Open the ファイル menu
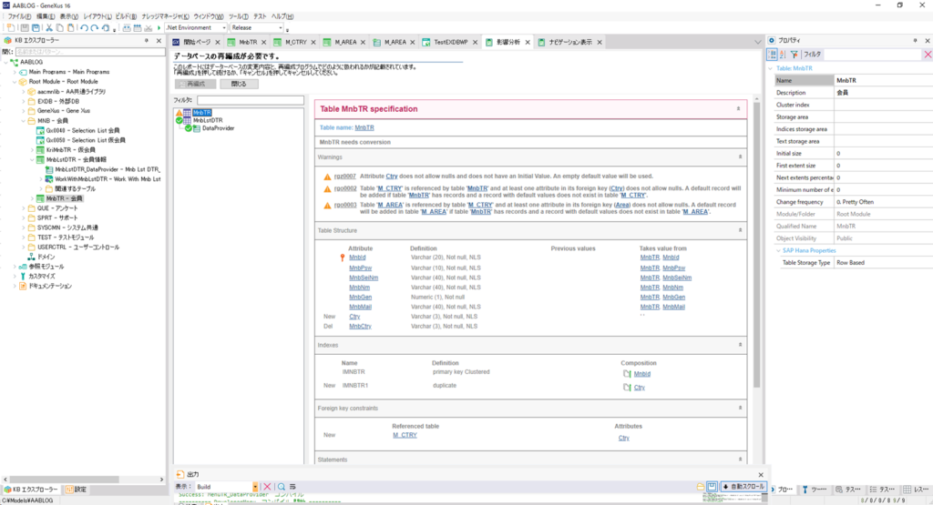This screenshot has width=933, height=505. coord(20,16)
